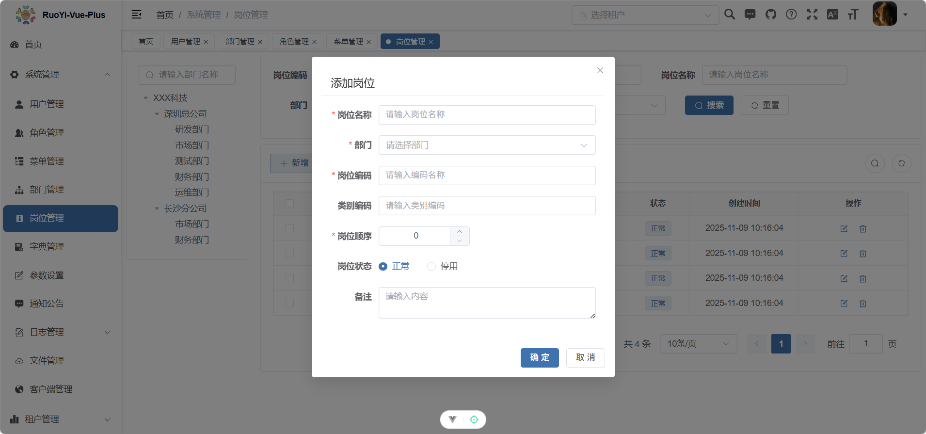Increase 岗位顺序 with the up arrow
Viewport: 926px width, 434px height.
460,231
